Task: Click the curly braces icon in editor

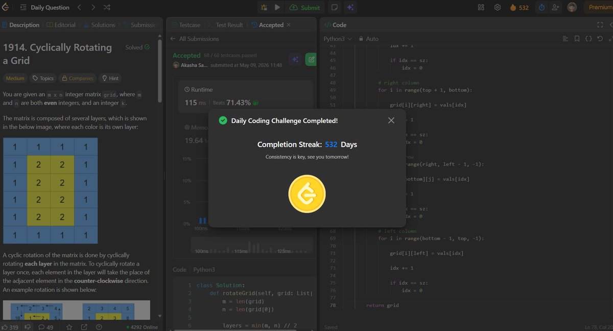Action: coord(588,39)
